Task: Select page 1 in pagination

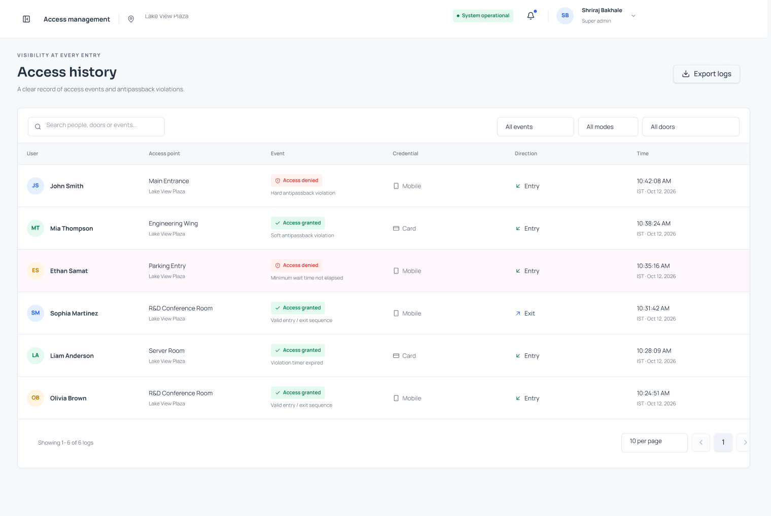Action: coord(723,443)
